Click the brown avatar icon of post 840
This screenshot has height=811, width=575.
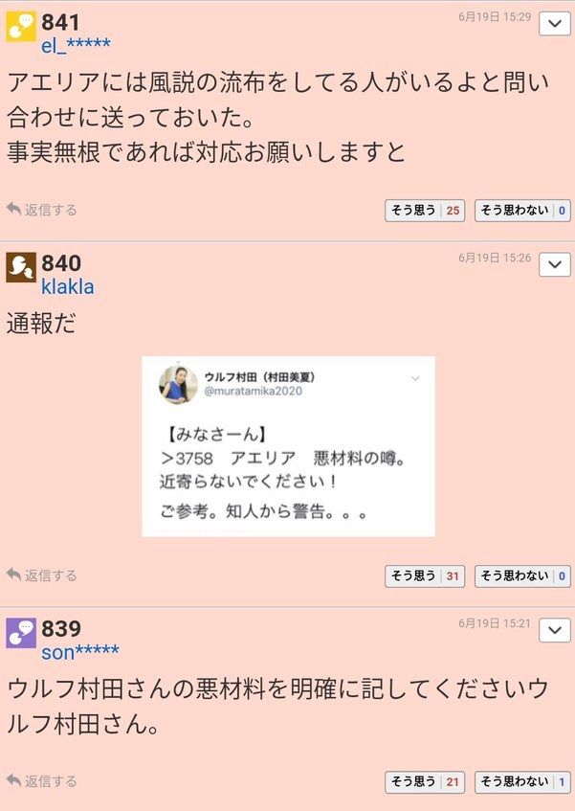(21, 267)
